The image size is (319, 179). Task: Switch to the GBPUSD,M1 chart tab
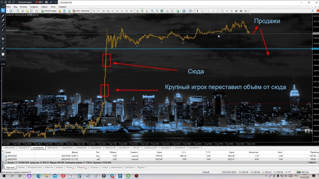pos(53,148)
